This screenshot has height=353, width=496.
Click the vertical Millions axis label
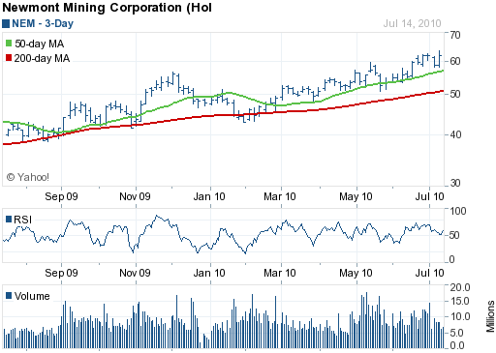(490, 316)
